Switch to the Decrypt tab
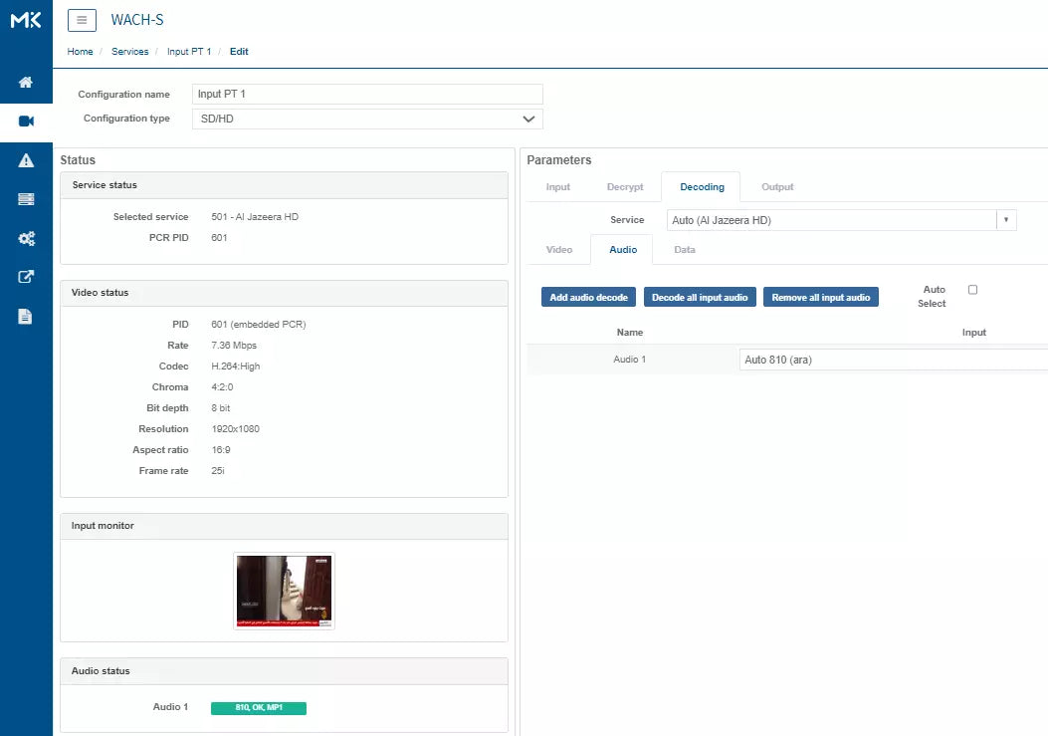The width and height of the screenshot is (1048, 736). point(625,186)
